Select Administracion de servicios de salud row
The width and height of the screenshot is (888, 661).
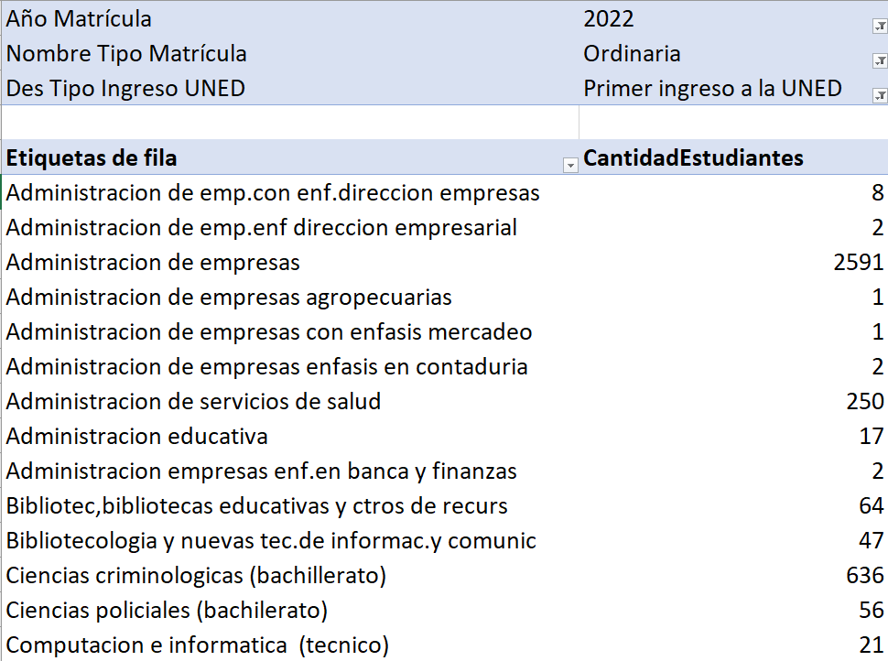pyautogui.click(x=193, y=402)
